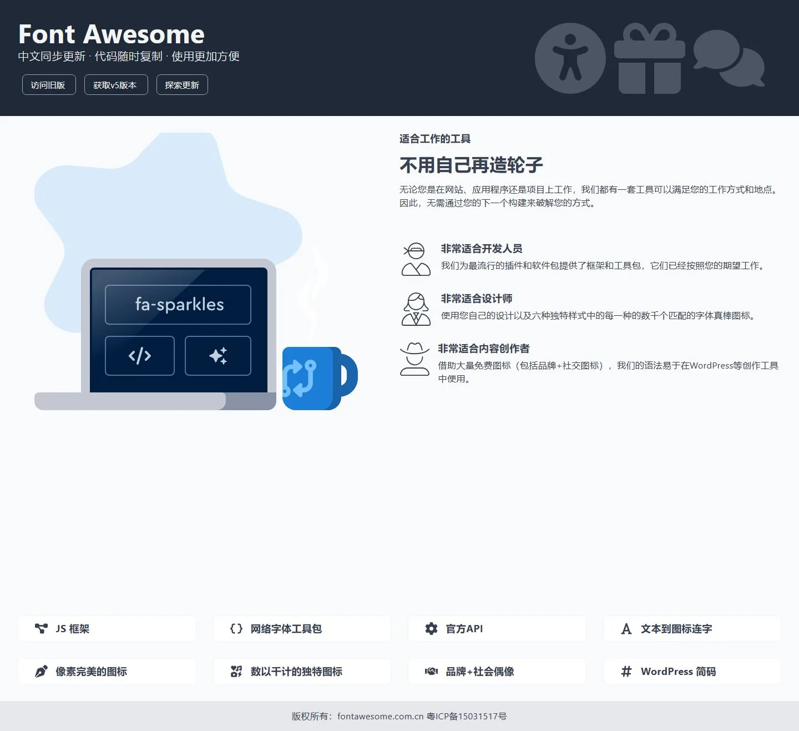Click the ninja developer icon
This screenshot has width=799, height=731.
coord(416,259)
